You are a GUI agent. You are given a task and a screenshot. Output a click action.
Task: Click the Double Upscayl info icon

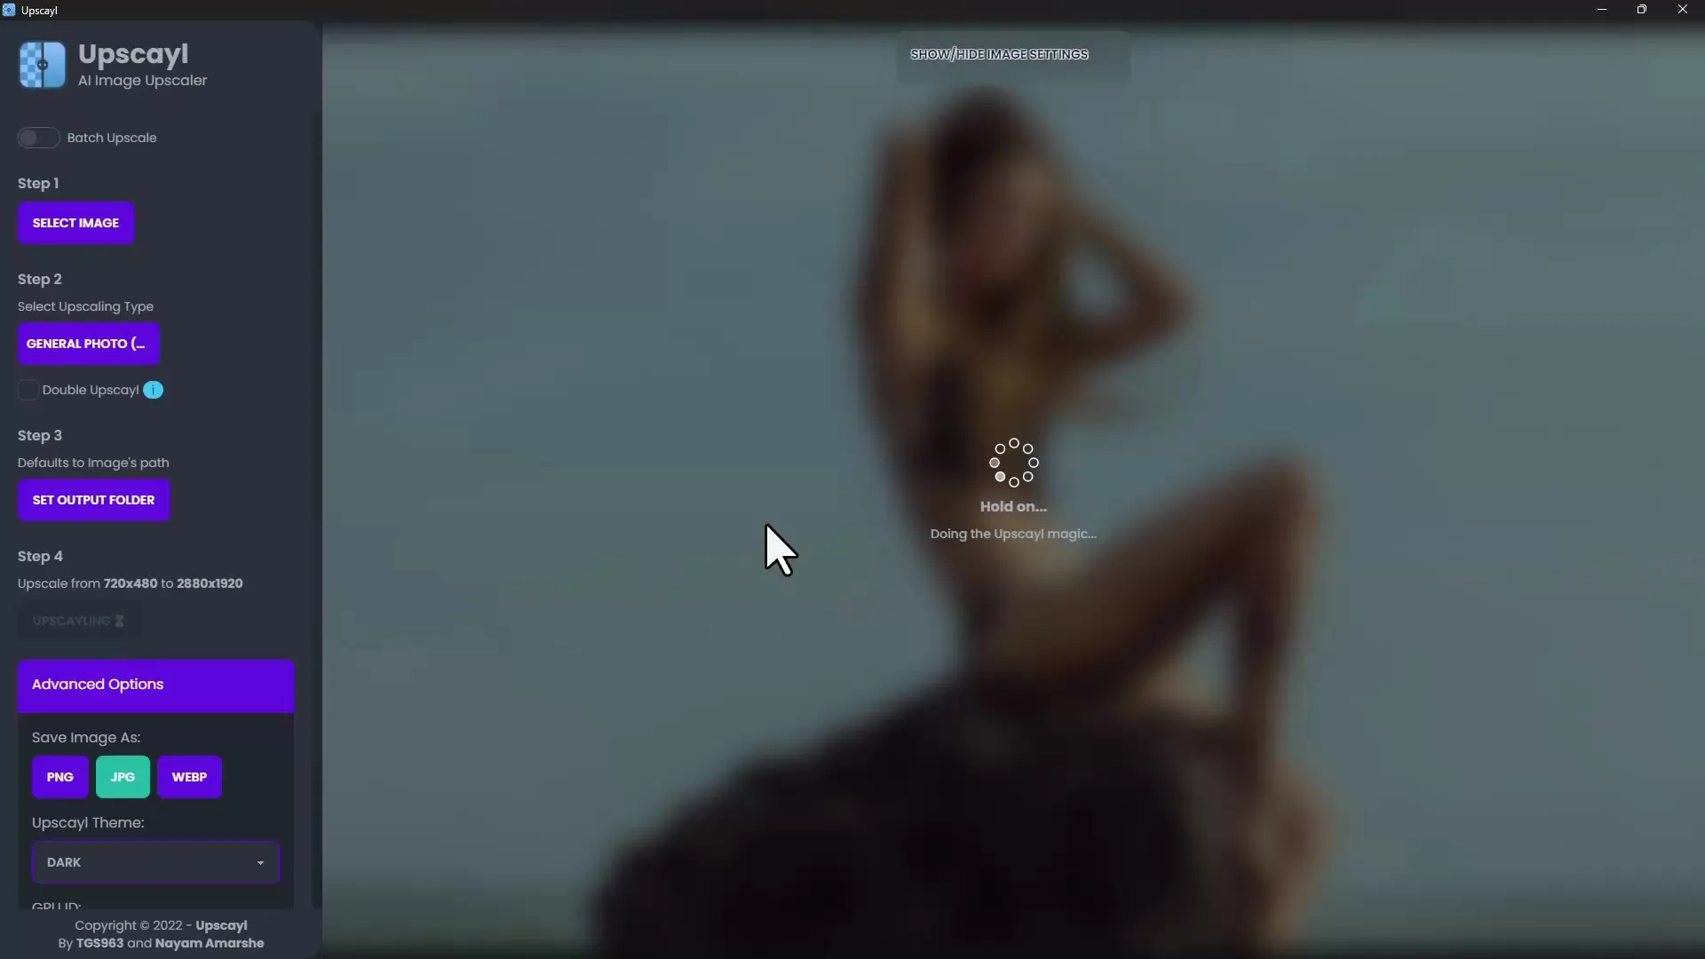click(154, 390)
